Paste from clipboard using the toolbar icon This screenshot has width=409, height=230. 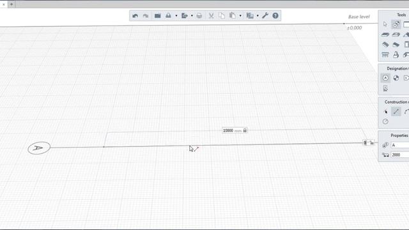233,15
